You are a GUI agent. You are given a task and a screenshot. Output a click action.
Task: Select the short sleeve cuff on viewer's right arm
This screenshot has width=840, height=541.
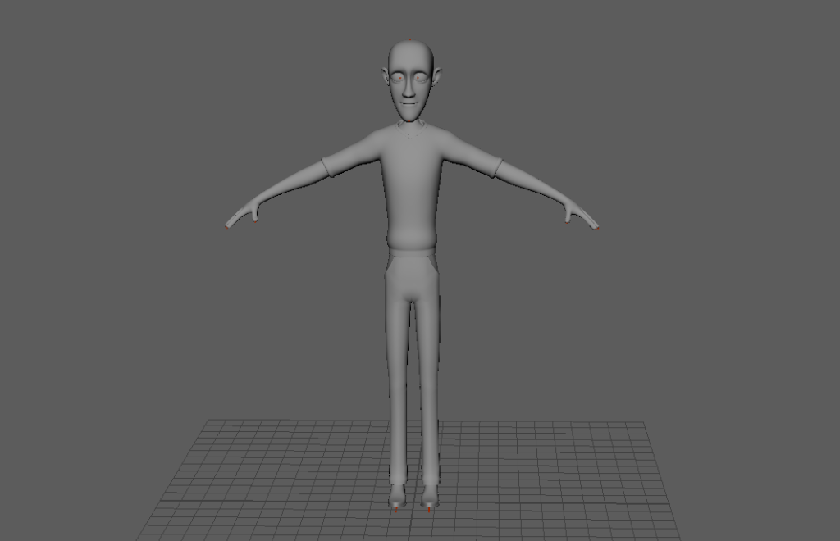(496, 167)
